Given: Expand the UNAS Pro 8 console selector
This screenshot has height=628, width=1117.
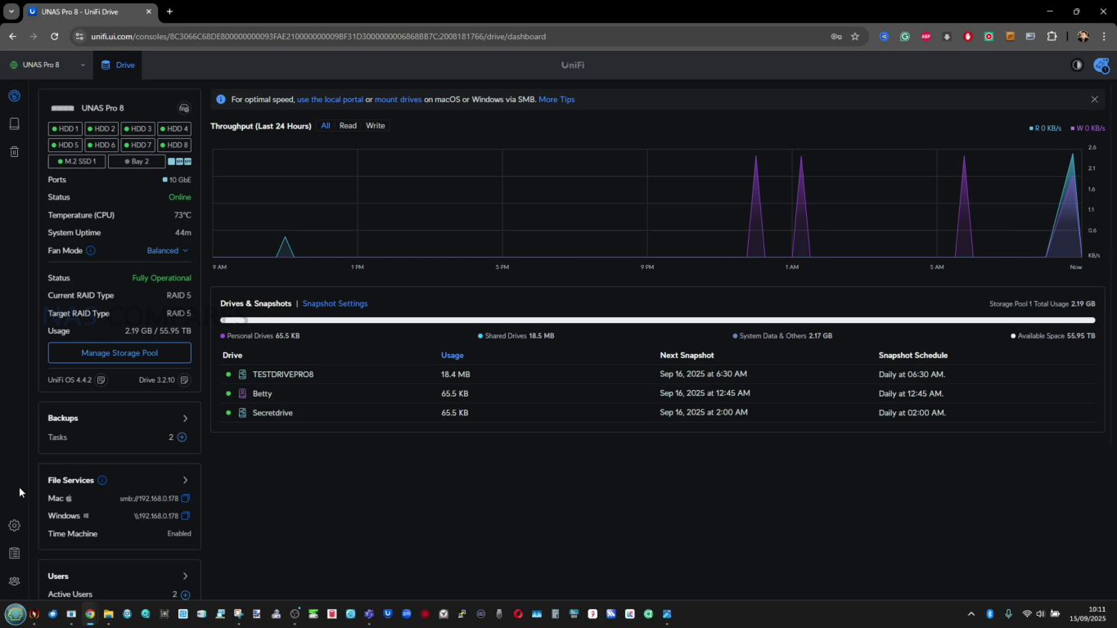Looking at the screenshot, I should click(x=47, y=65).
